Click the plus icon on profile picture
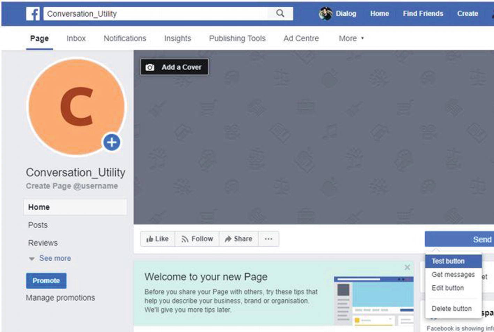Image resolution: width=494 pixels, height=332 pixels. (111, 142)
